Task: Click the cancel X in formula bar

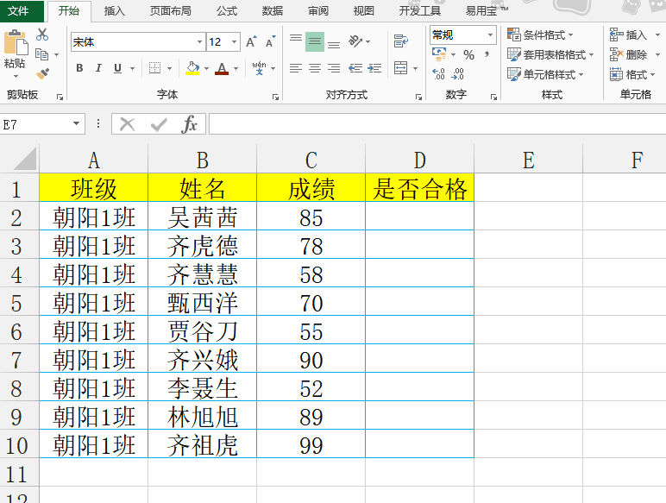Action: 127,124
